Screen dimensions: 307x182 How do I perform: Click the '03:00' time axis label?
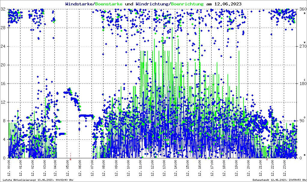[x=45, y=165]
